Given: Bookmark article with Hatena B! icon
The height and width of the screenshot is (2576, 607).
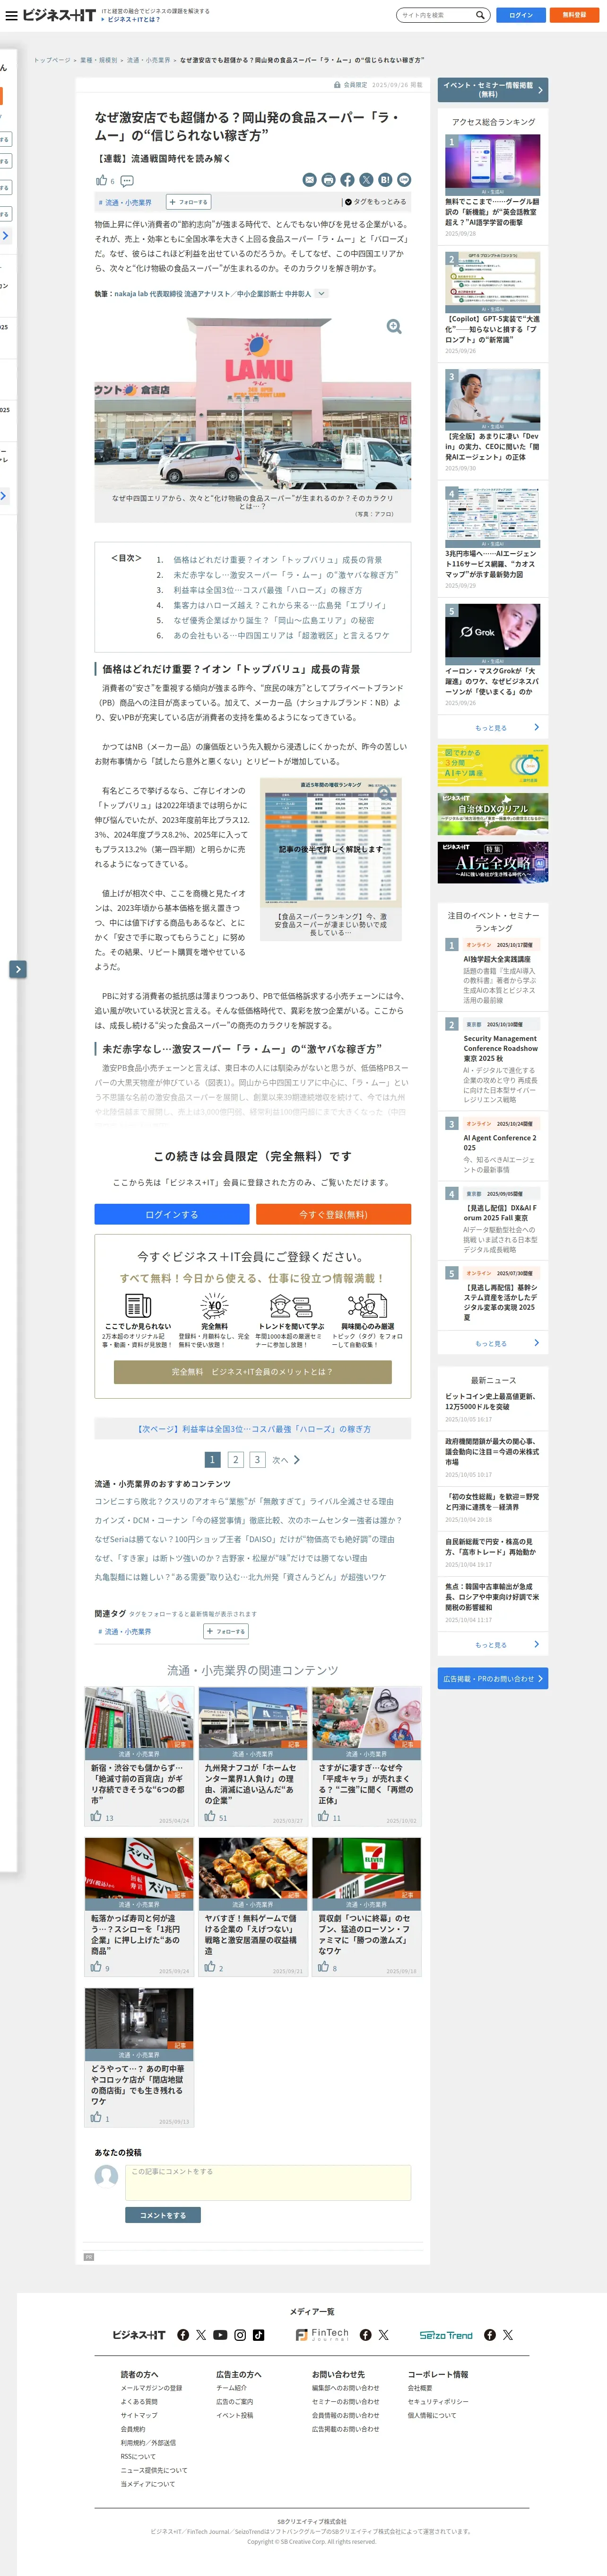Looking at the screenshot, I should pos(385,180).
